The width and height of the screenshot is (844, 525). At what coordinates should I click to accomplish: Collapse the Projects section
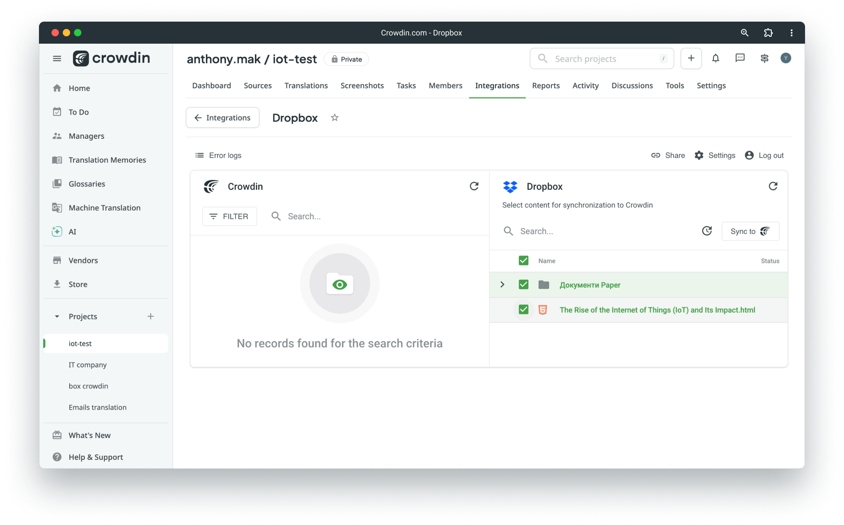click(57, 317)
